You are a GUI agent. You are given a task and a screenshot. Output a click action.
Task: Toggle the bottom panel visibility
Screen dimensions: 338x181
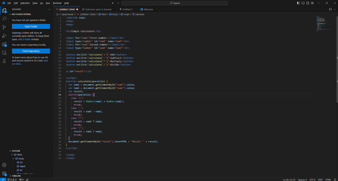click(303, 3)
